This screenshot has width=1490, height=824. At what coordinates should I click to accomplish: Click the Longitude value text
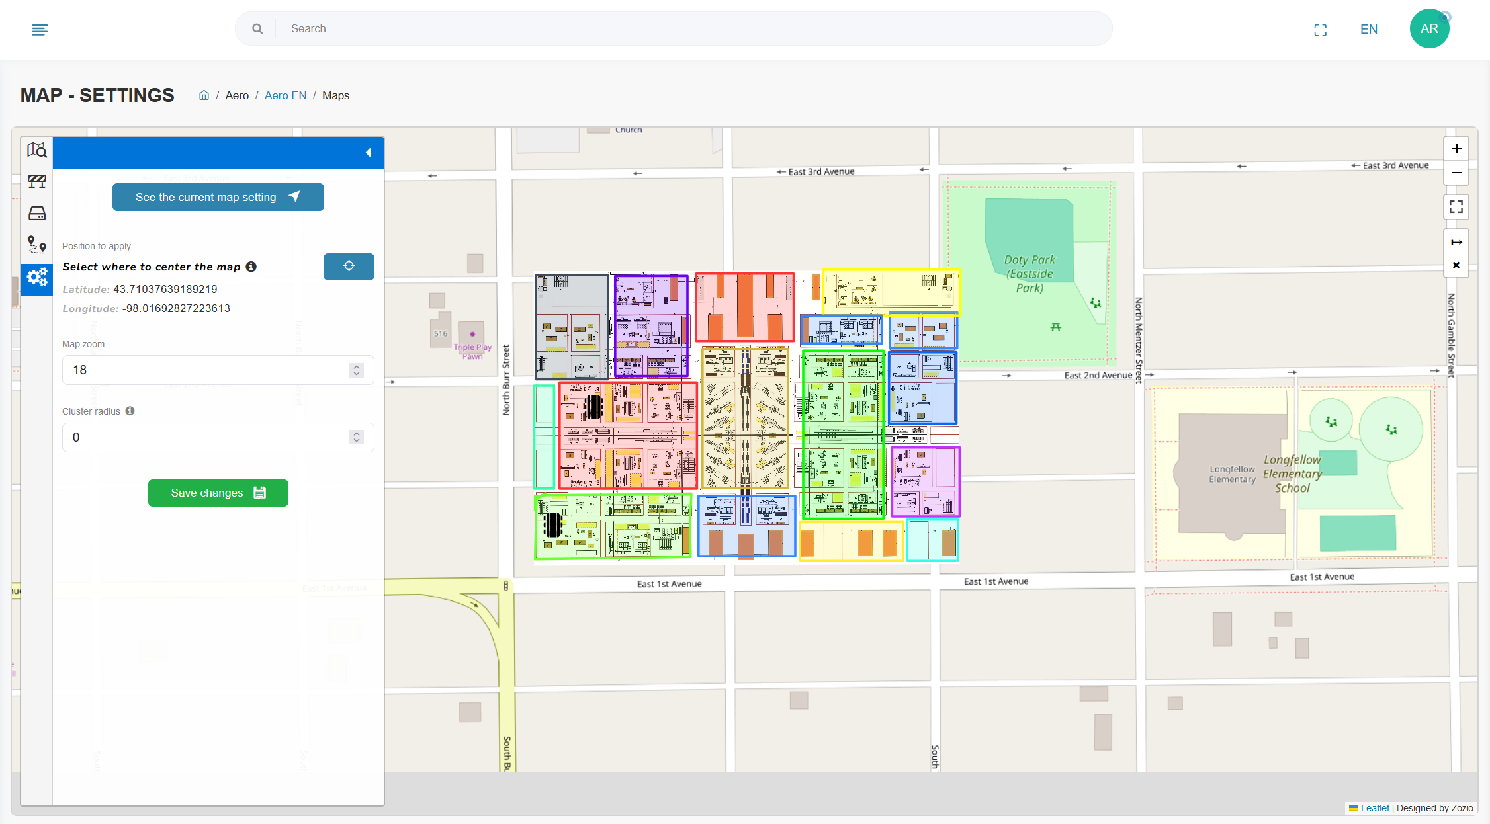[x=177, y=308]
